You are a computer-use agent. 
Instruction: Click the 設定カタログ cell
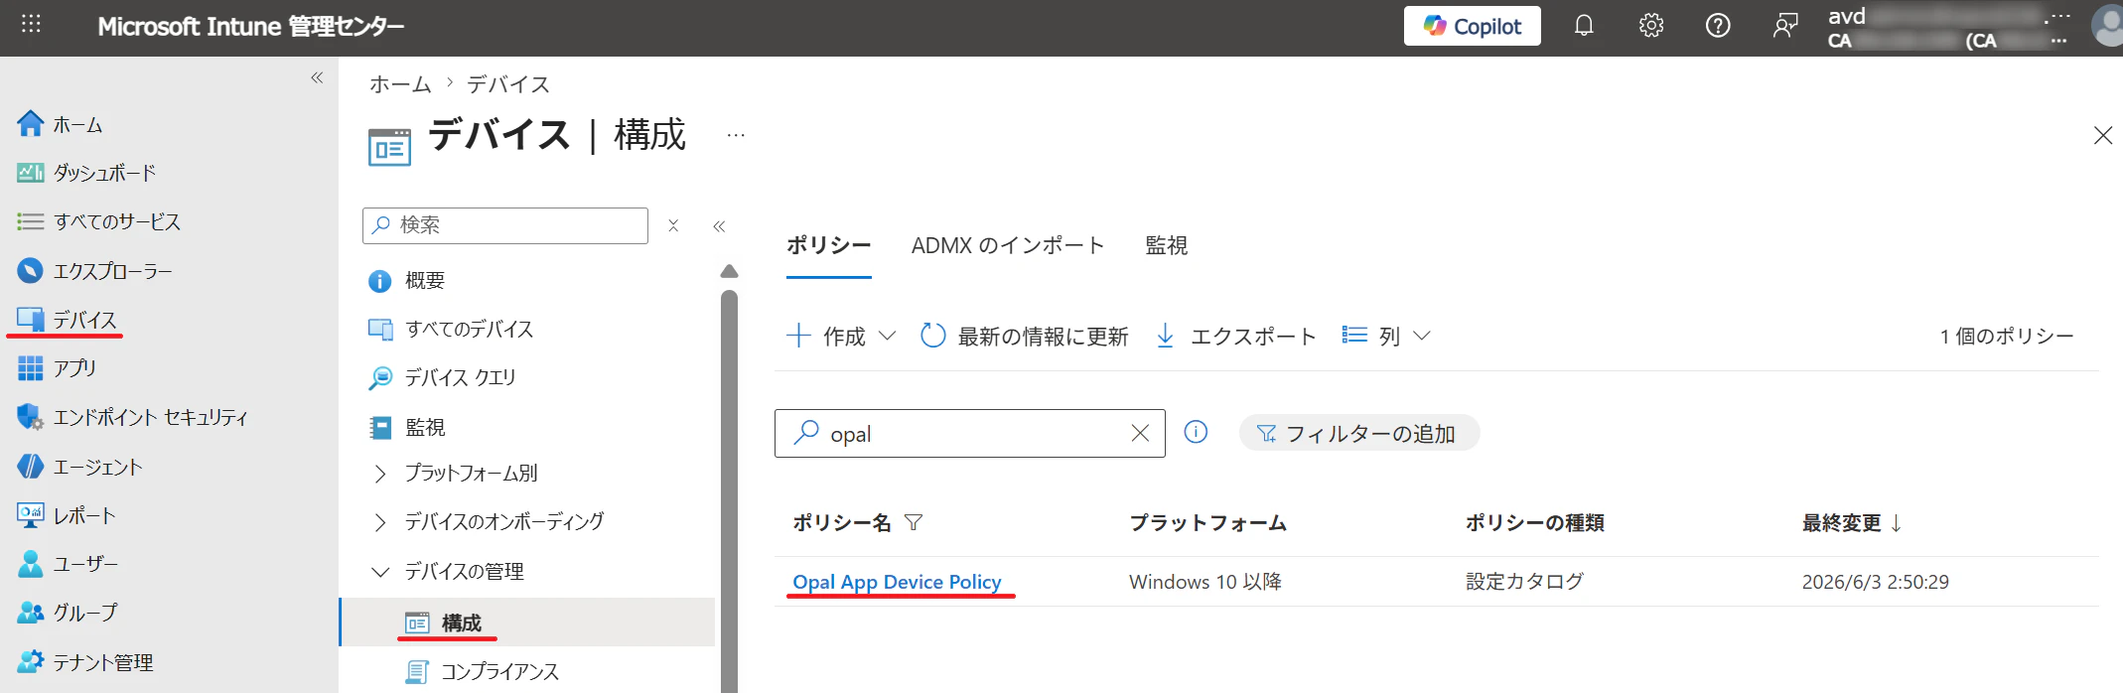click(x=1524, y=582)
